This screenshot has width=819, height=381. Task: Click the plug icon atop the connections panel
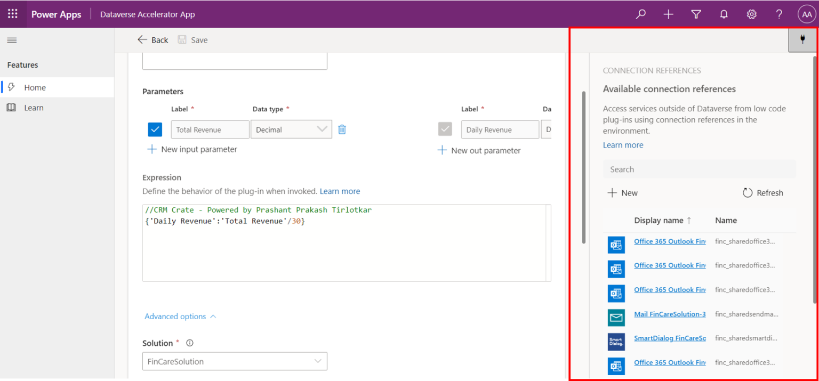[x=802, y=39]
